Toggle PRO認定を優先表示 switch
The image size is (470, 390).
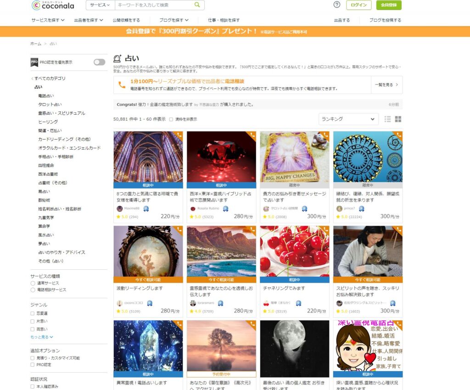[99, 62]
